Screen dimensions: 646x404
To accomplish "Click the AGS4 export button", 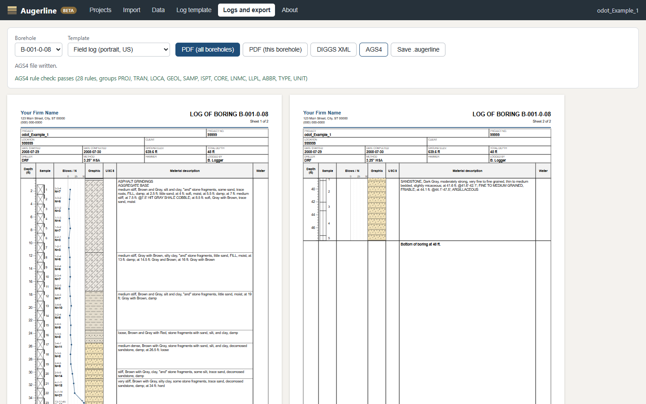I will (x=374, y=49).
